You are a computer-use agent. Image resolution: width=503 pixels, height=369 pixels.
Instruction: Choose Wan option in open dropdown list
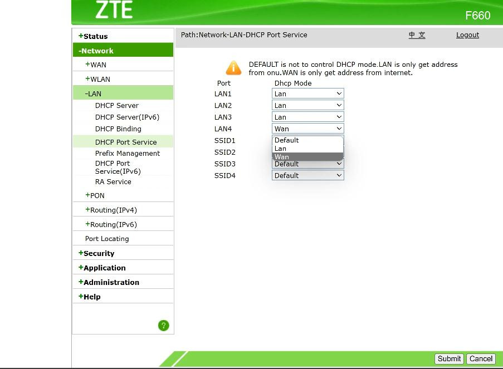[x=308, y=157]
